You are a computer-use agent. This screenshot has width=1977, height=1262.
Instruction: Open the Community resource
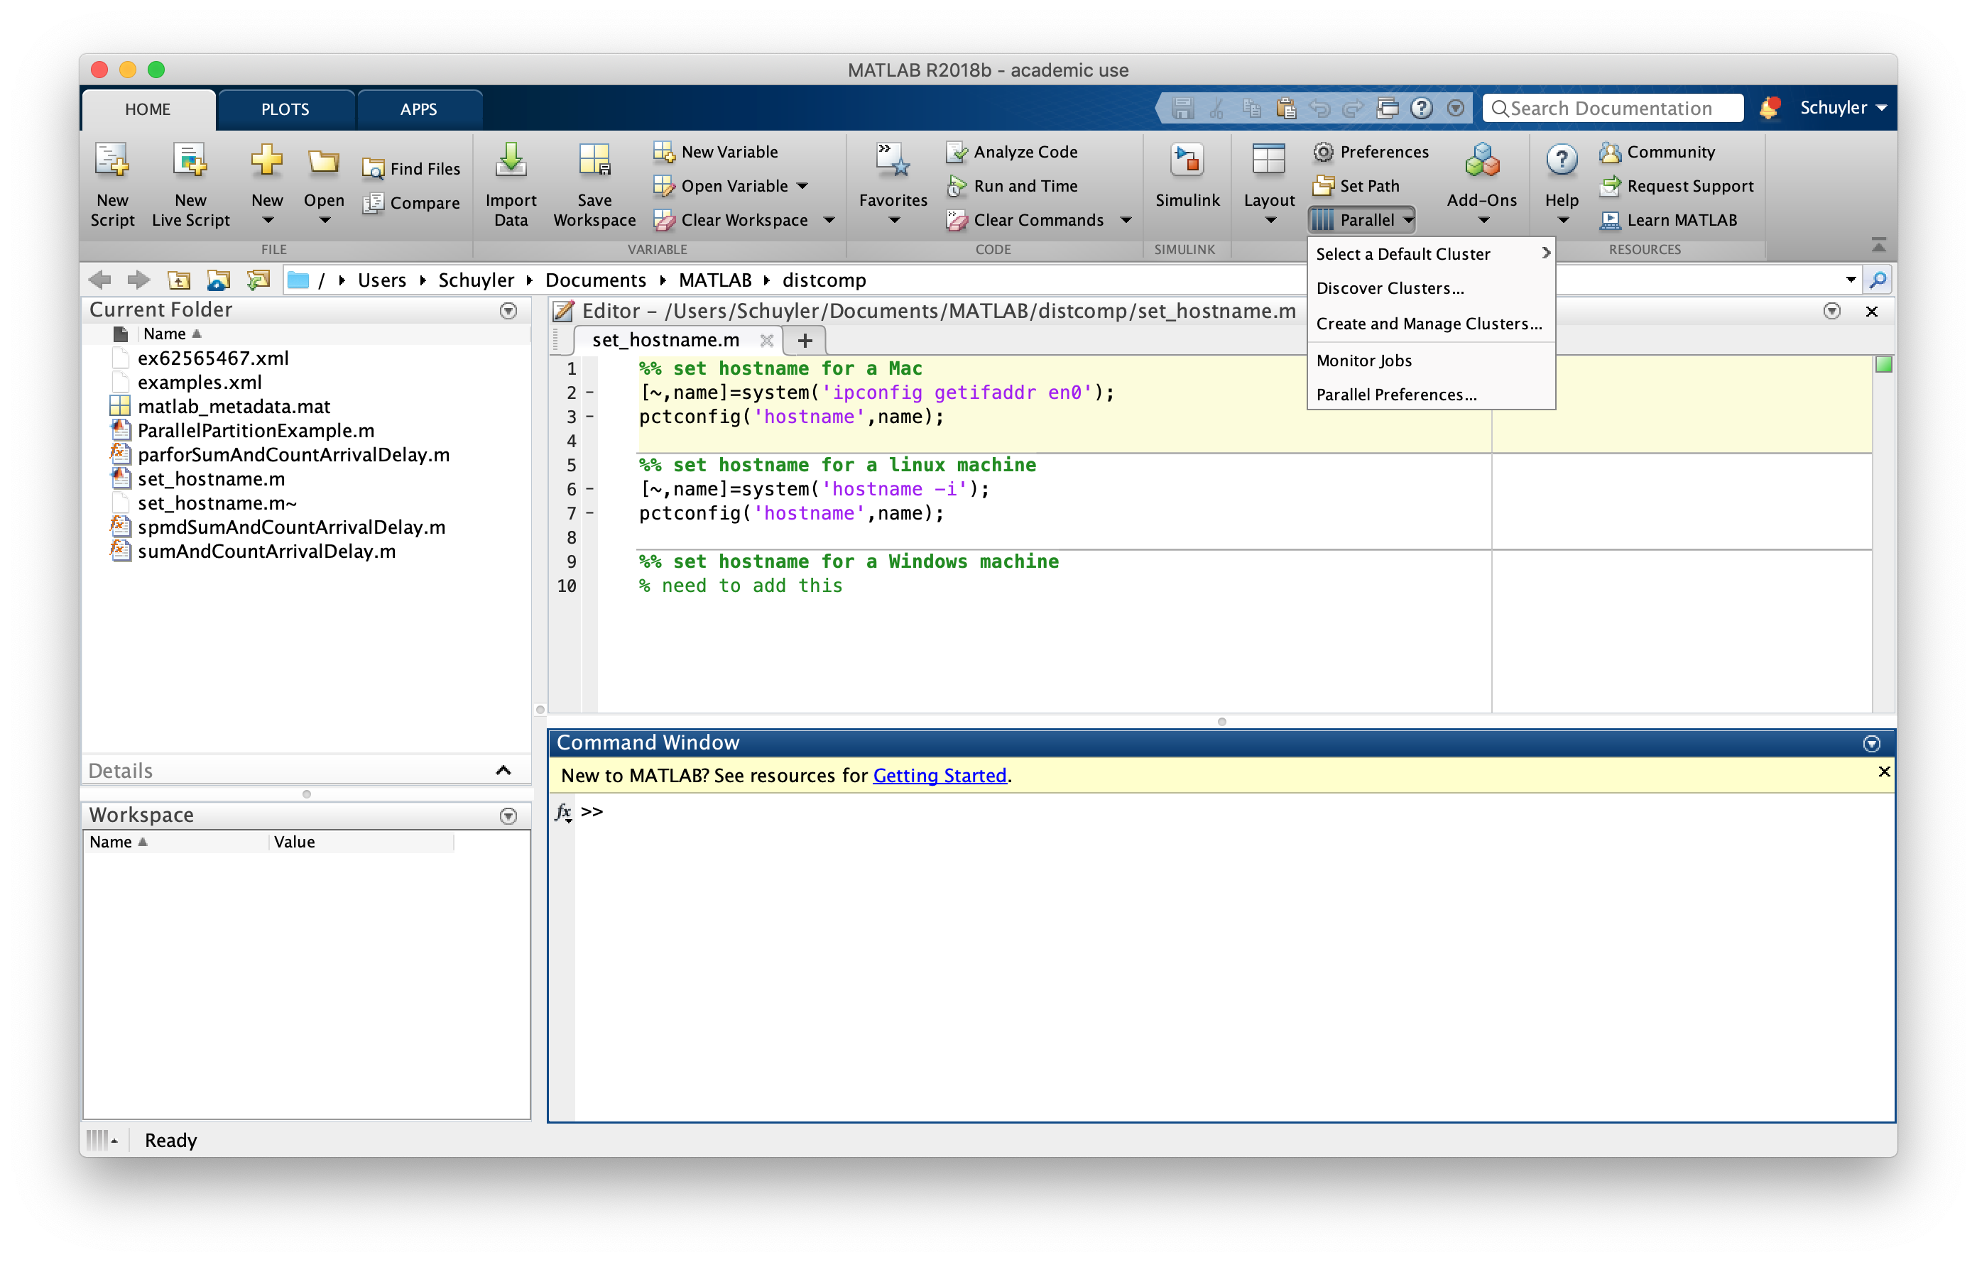1657,152
